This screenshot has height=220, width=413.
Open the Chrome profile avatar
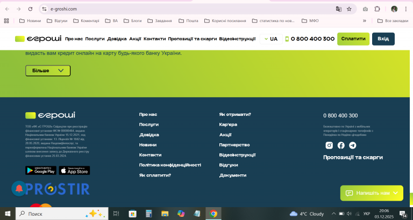[x=394, y=9]
